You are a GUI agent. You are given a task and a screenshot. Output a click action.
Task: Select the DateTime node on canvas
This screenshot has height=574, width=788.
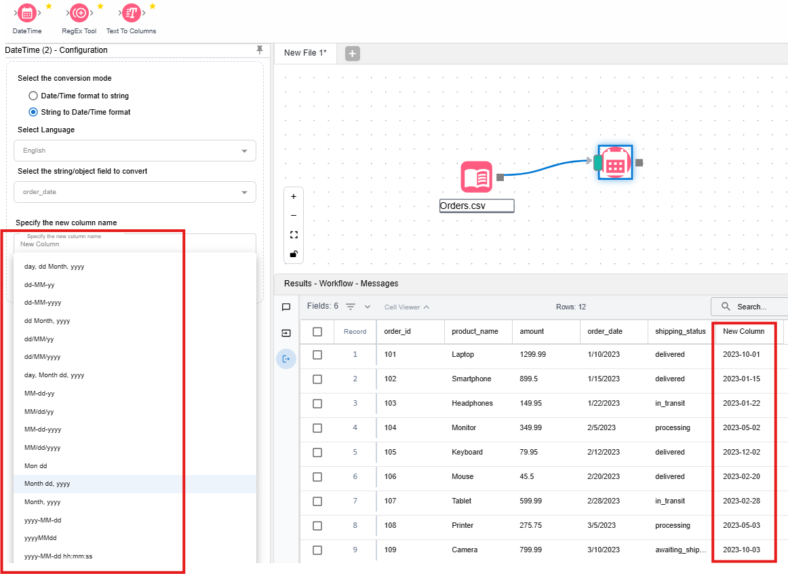point(615,163)
